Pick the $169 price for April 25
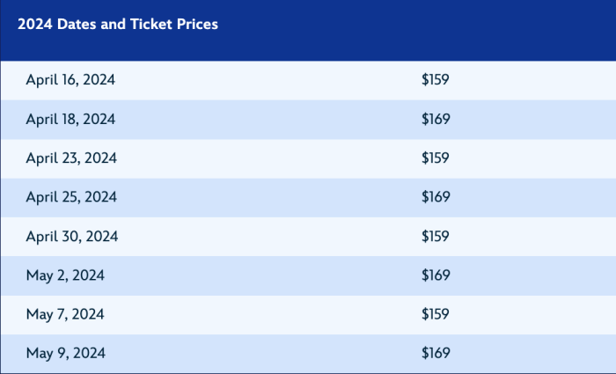616x374 pixels. pyautogui.click(x=436, y=197)
